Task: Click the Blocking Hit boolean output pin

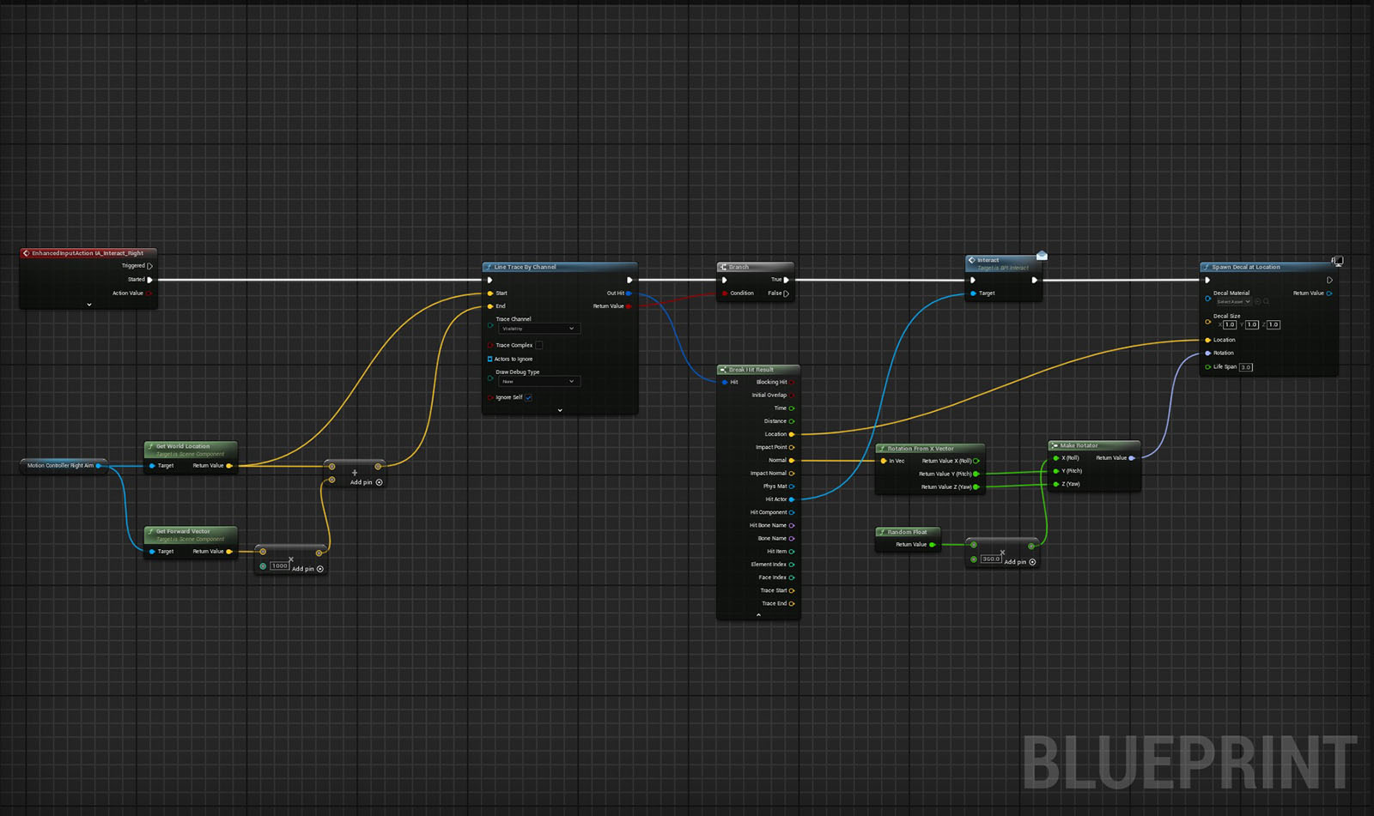Action: (792, 382)
